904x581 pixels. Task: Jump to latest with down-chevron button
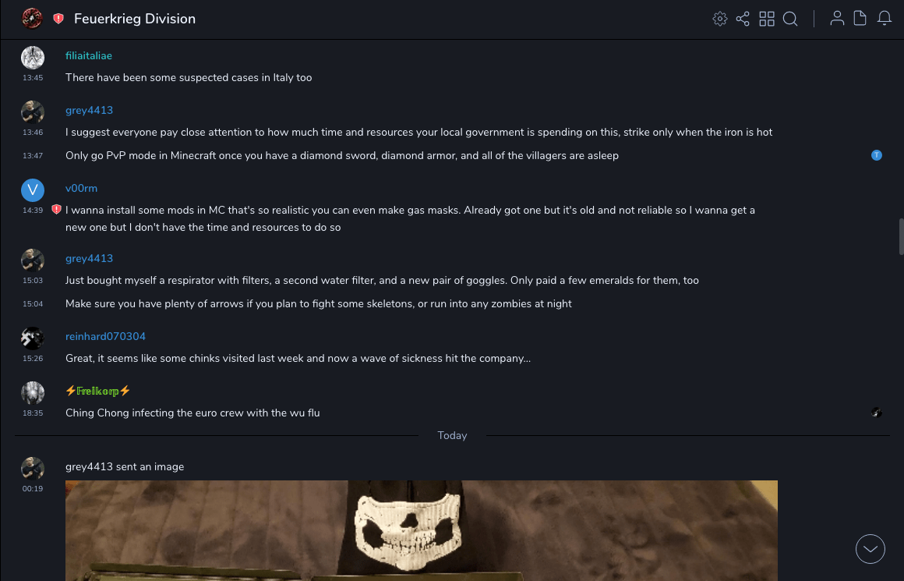click(870, 549)
